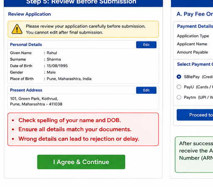
Task: Click the Applicant Name label
Action: (192, 44)
